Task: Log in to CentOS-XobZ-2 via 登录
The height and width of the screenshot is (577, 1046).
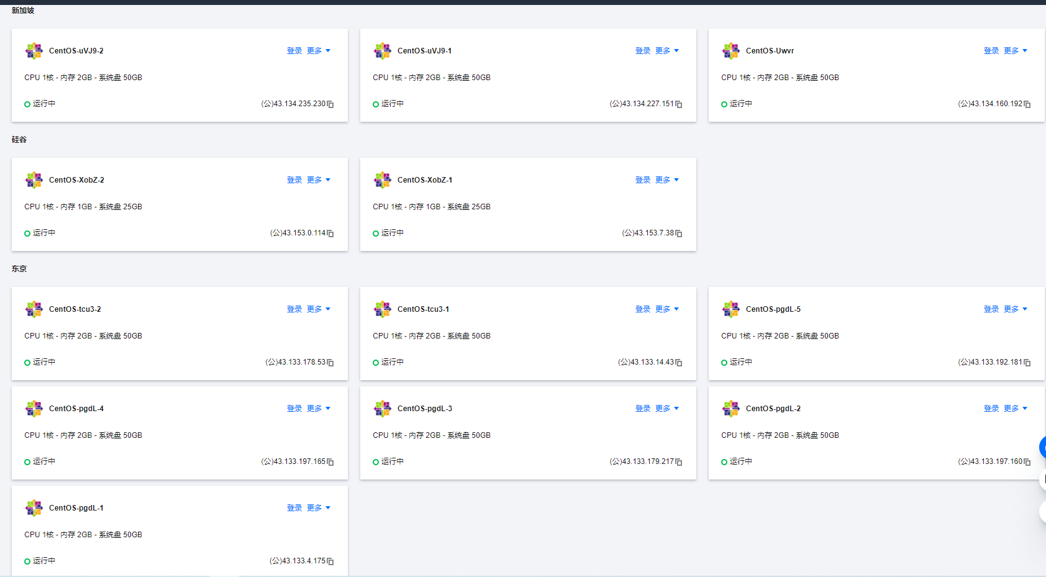Action: tap(294, 180)
